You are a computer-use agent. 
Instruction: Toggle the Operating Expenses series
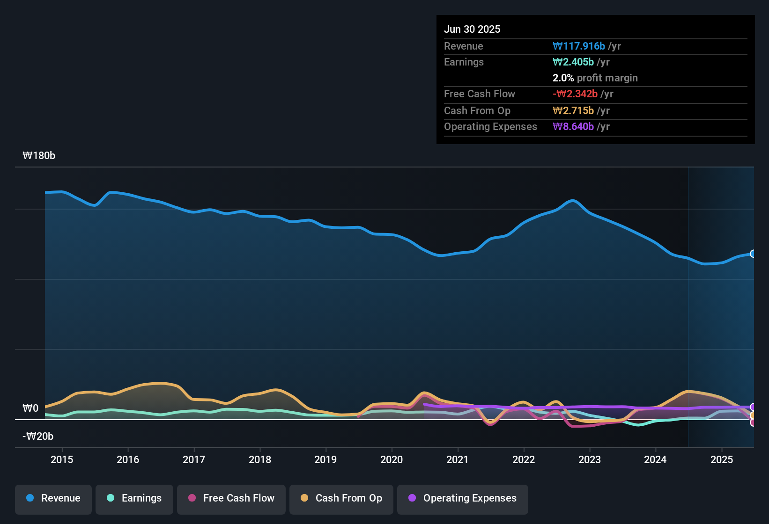(463, 498)
